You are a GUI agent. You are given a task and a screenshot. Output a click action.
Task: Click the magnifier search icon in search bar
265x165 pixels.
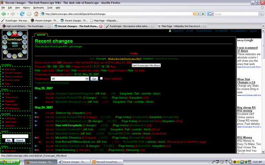pos(261,14)
